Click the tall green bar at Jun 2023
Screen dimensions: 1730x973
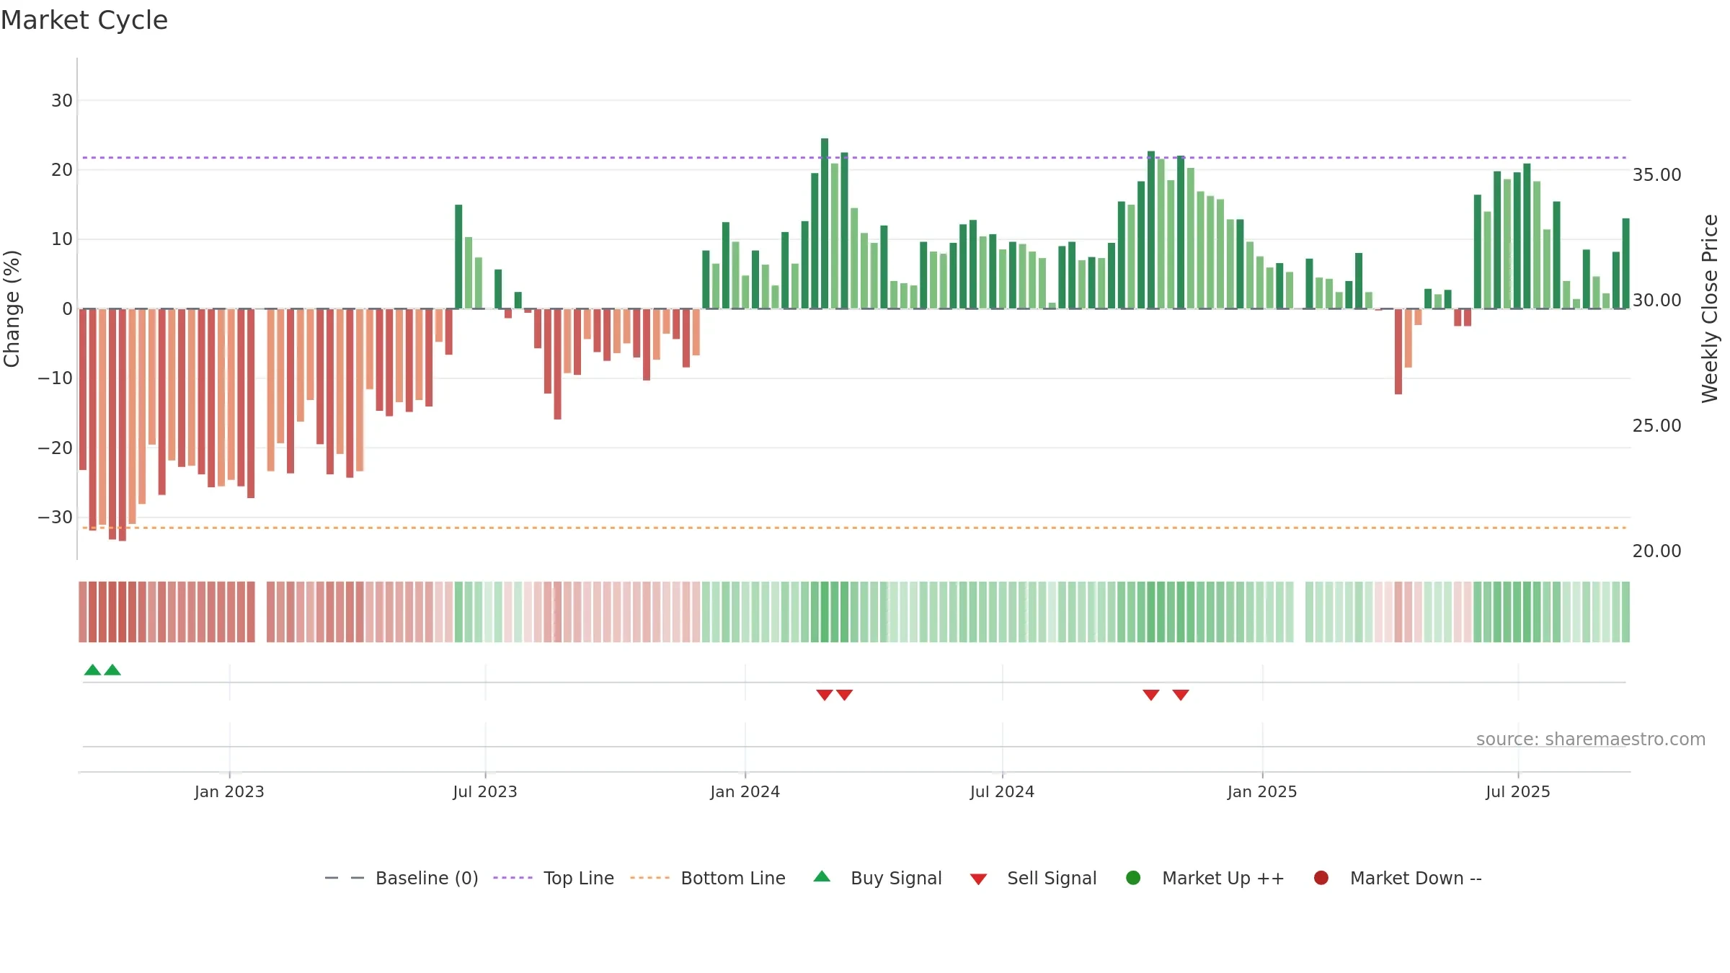458,257
